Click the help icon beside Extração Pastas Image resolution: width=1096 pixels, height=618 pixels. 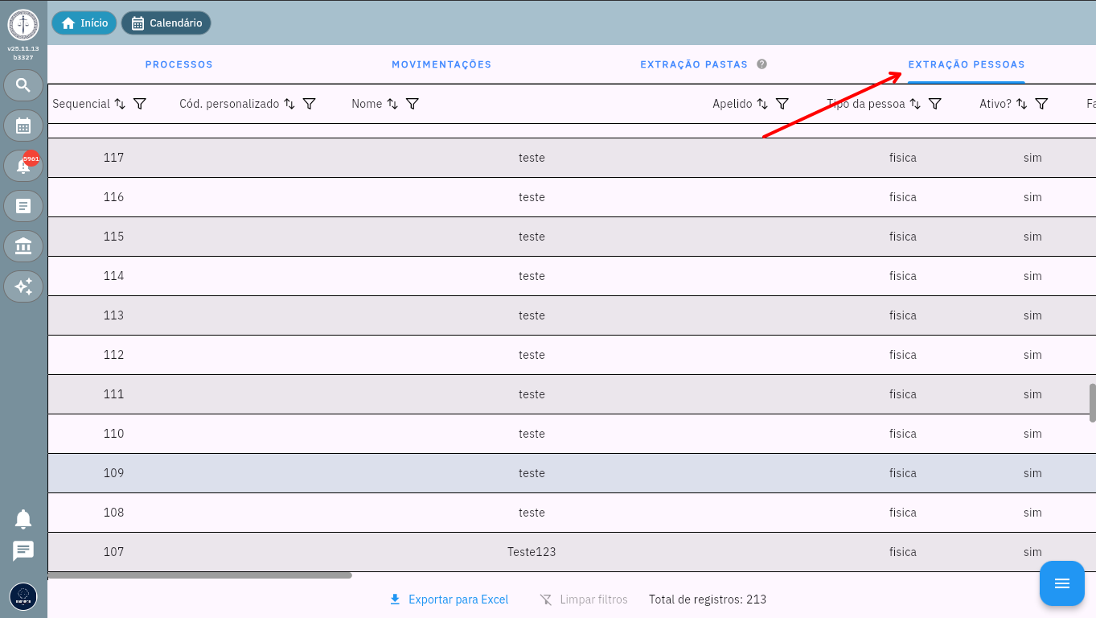pyautogui.click(x=761, y=64)
